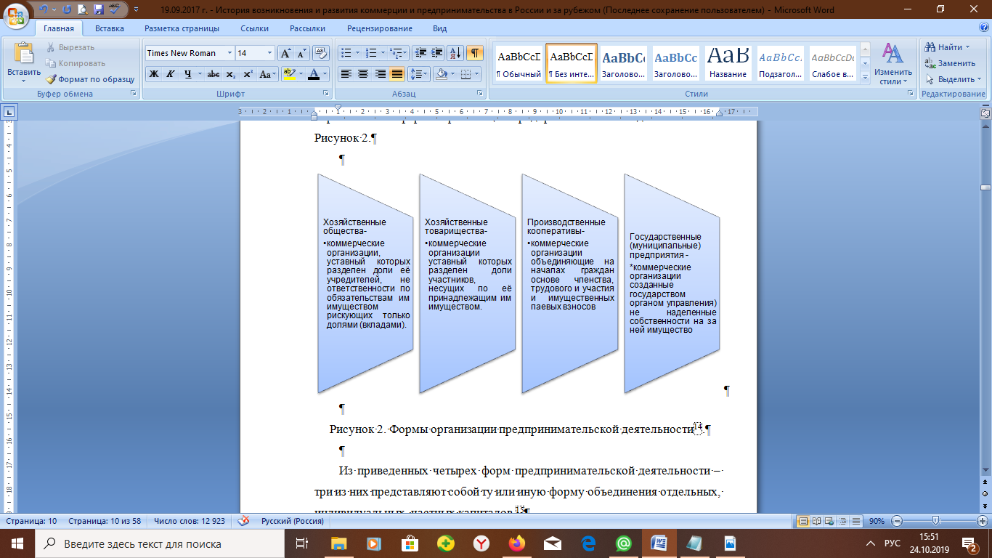Toggle show paragraph marks (¶) button

click(x=475, y=53)
